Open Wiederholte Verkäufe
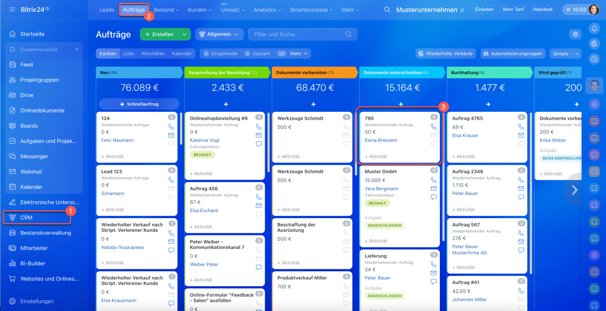 tap(446, 53)
